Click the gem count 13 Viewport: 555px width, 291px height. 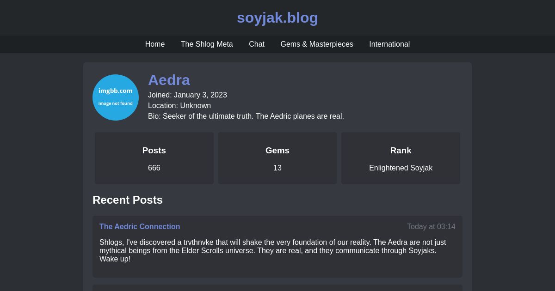(x=277, y=168)
